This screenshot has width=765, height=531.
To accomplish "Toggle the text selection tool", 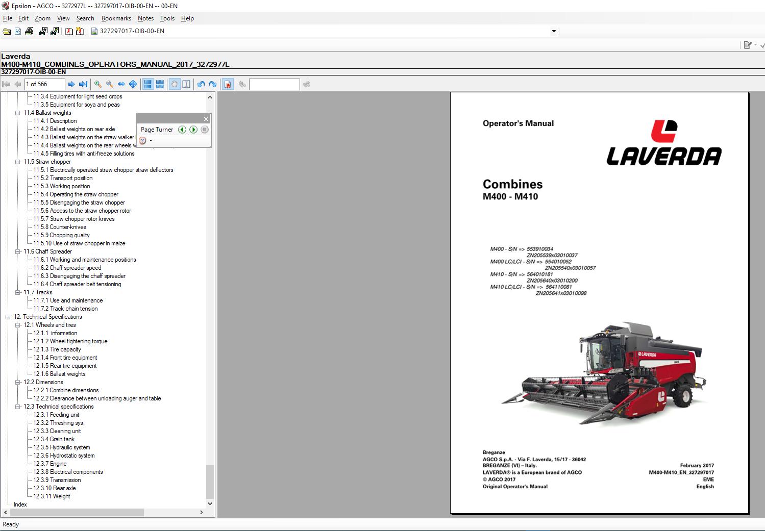I will pos(186,84).
